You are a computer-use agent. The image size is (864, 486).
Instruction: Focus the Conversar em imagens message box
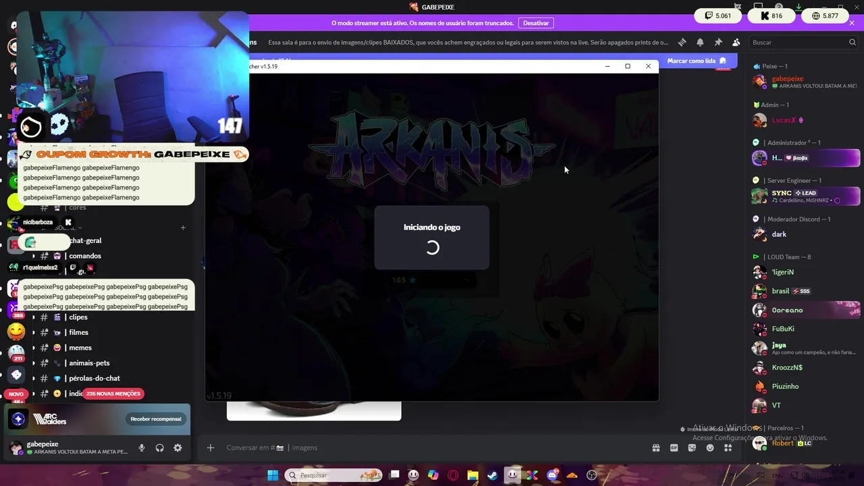click(x=432, y=448)
